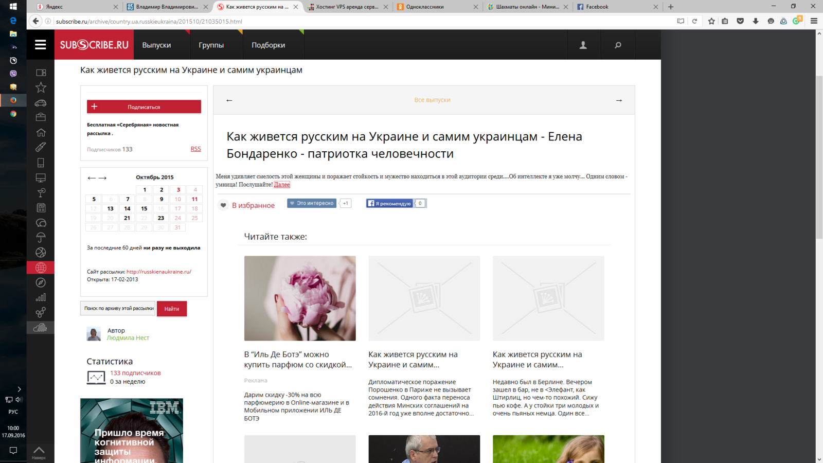823x463 pixels.
Task: Switch to the Facebook browser tab
Action: [x=616, y=7]
